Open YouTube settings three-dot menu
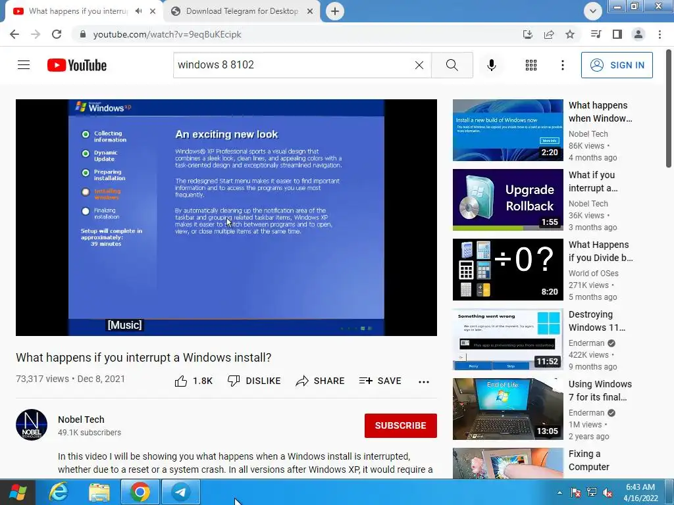 tap(562, 65)
